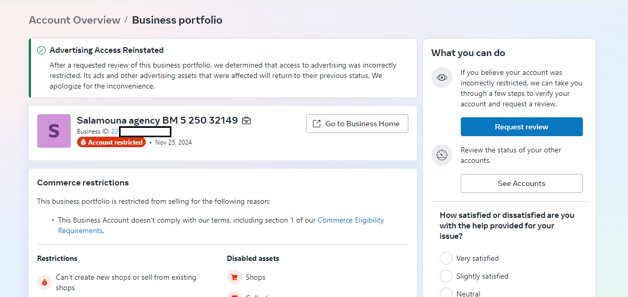The width and height of the screenshot is (628, 297).
Task: Click the Advertising Access Reinstated heading
Action: (106, 50)
